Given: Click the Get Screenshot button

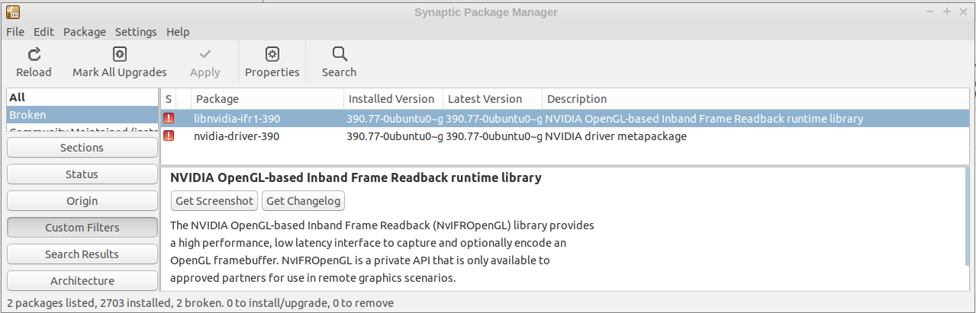Looking at the screenshot, I should 214,201.
